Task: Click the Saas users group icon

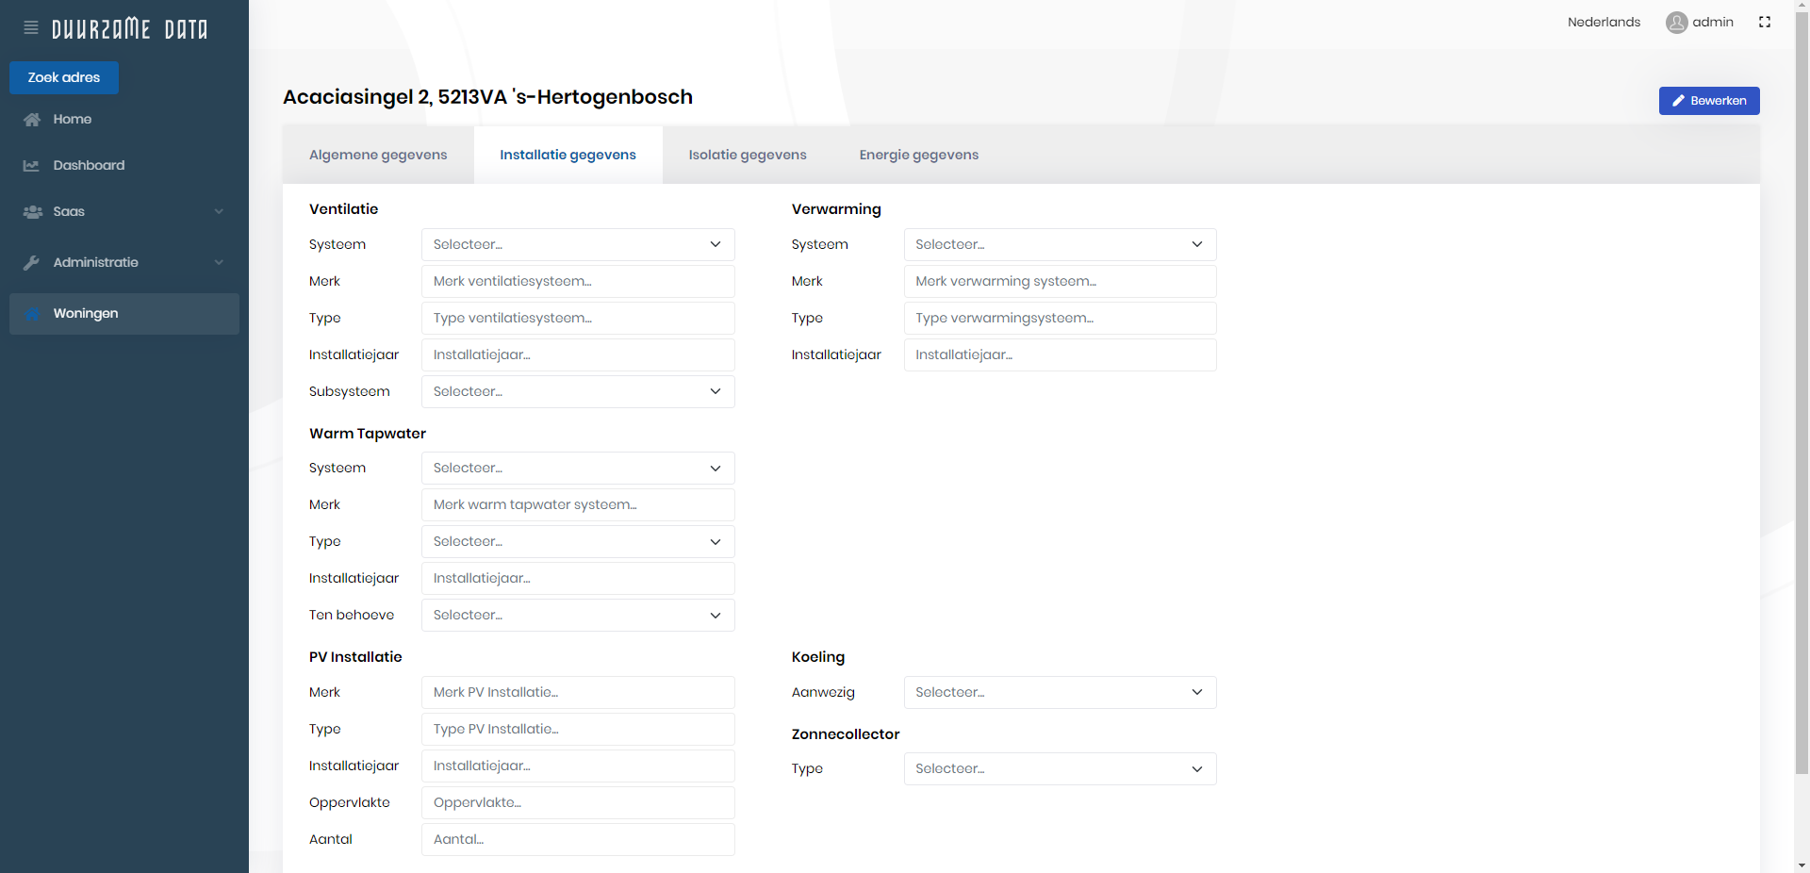Action: (x=33, y=212)
